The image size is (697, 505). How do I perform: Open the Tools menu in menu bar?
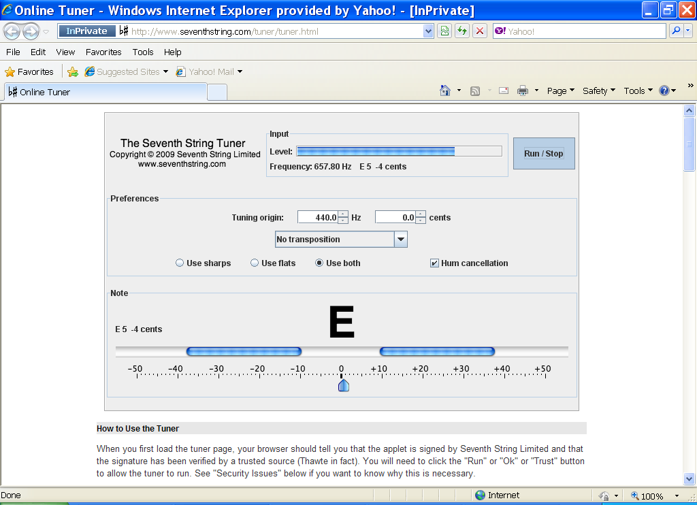coord(143,52)
